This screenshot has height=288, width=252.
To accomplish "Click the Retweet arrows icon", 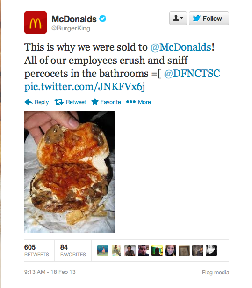I will [59, 102].
